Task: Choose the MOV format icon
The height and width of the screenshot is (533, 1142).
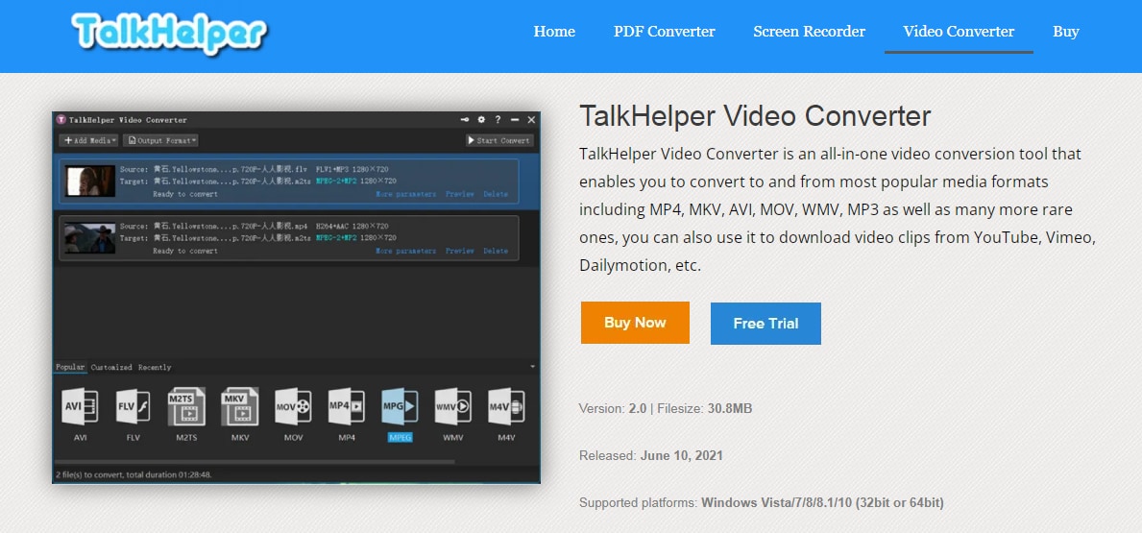Action: coord(293,407)
